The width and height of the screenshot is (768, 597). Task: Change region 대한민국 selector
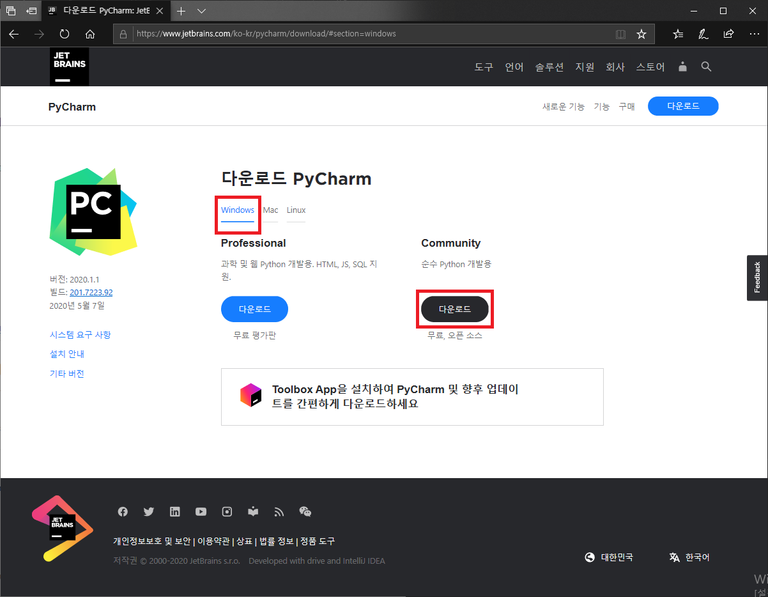coord(609,557)
